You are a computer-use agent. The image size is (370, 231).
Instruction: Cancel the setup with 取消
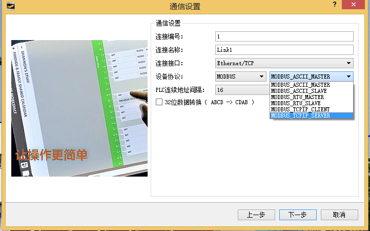(x=339, y=215)
